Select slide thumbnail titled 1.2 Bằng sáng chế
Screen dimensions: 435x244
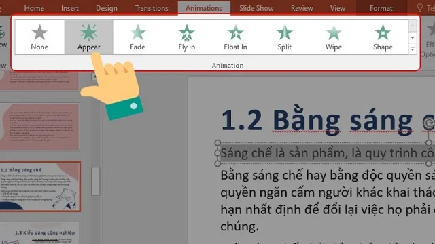(x=39, y=187)
